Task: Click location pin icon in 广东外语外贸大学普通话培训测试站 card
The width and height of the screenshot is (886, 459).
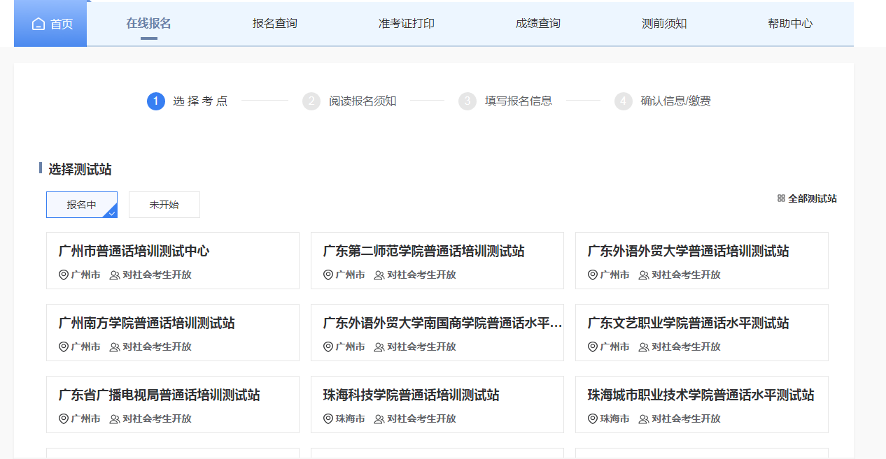Action: coord(593,275)
